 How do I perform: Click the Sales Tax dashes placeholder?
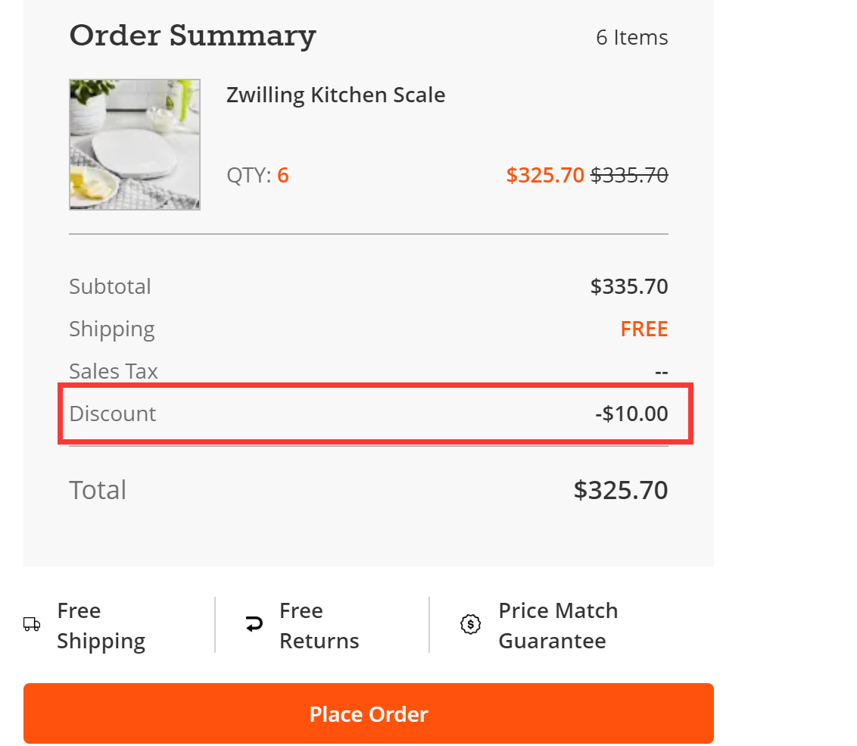click(x=662, y=370)
